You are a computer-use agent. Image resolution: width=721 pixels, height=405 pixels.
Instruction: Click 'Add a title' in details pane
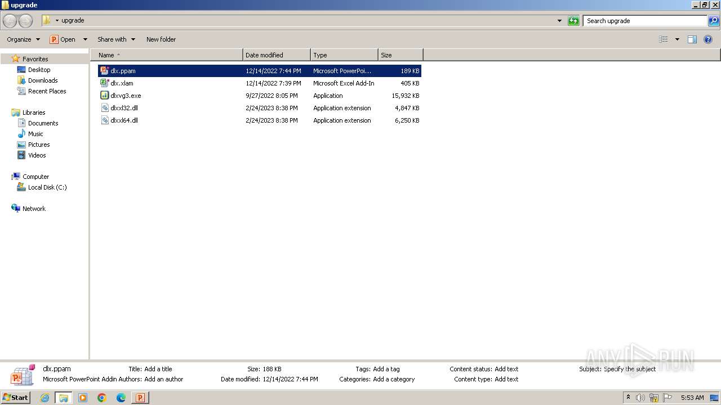158,369
